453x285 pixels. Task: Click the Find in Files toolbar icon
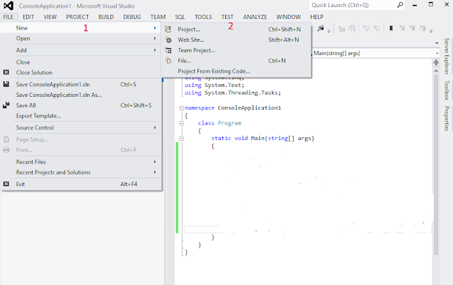(321, 28)
